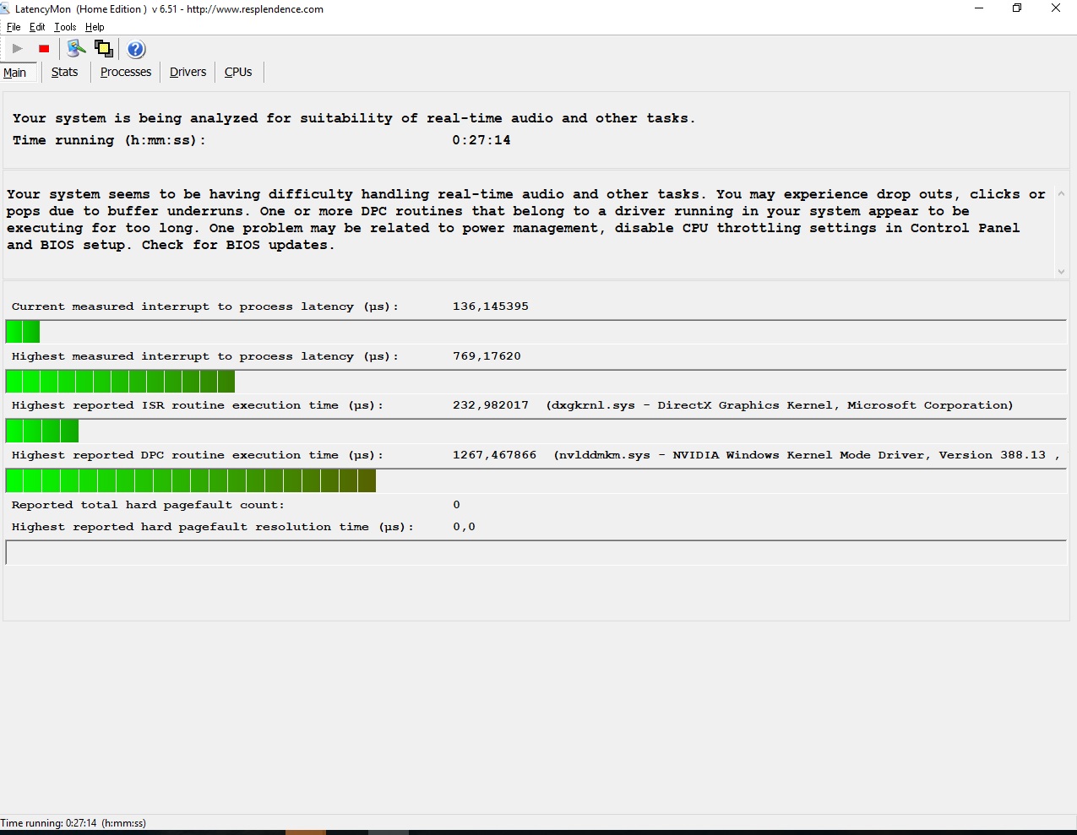Click the conclusion text scroll down arrow
The width and height of the screenshot is (1077, 835).
[x=1061, y=271]
